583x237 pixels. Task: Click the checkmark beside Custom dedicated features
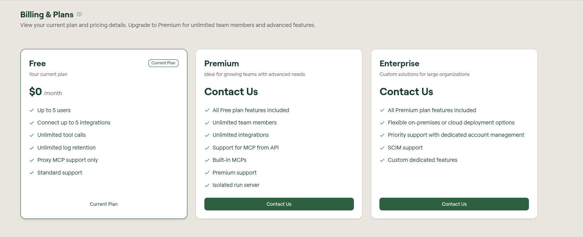382,160
